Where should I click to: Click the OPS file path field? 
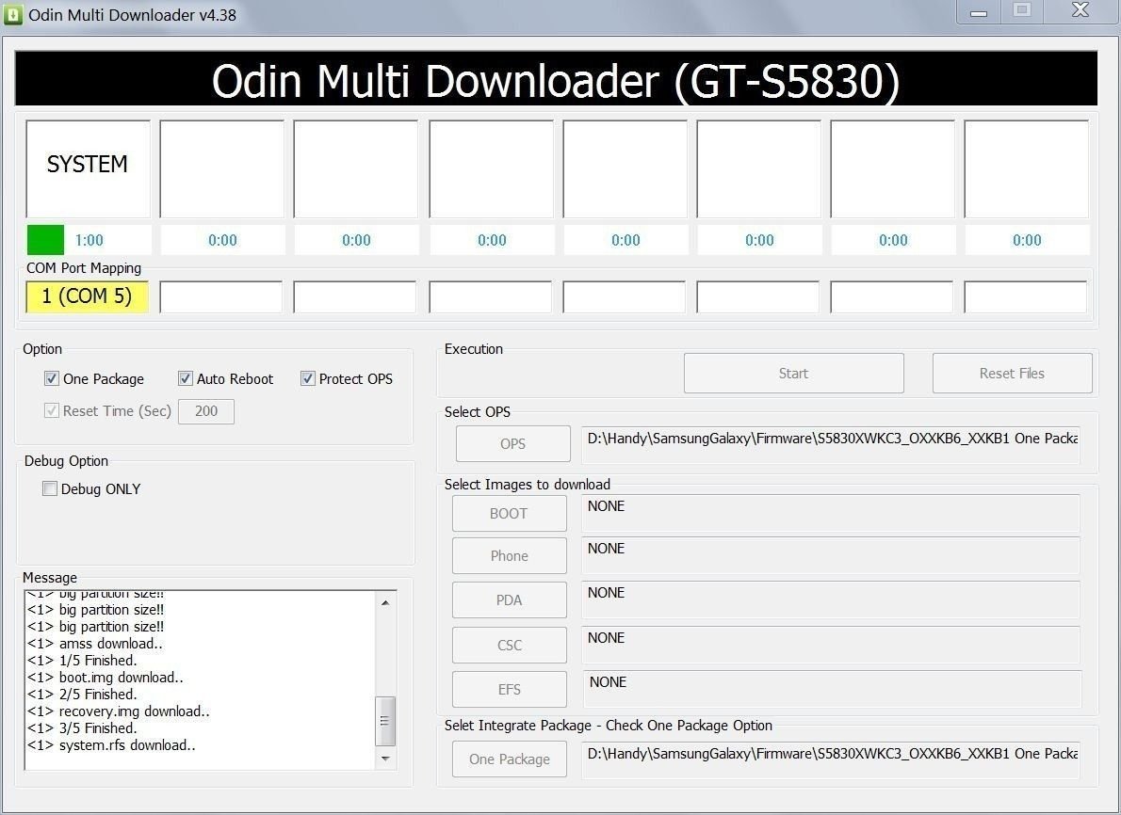coord(831,444)
